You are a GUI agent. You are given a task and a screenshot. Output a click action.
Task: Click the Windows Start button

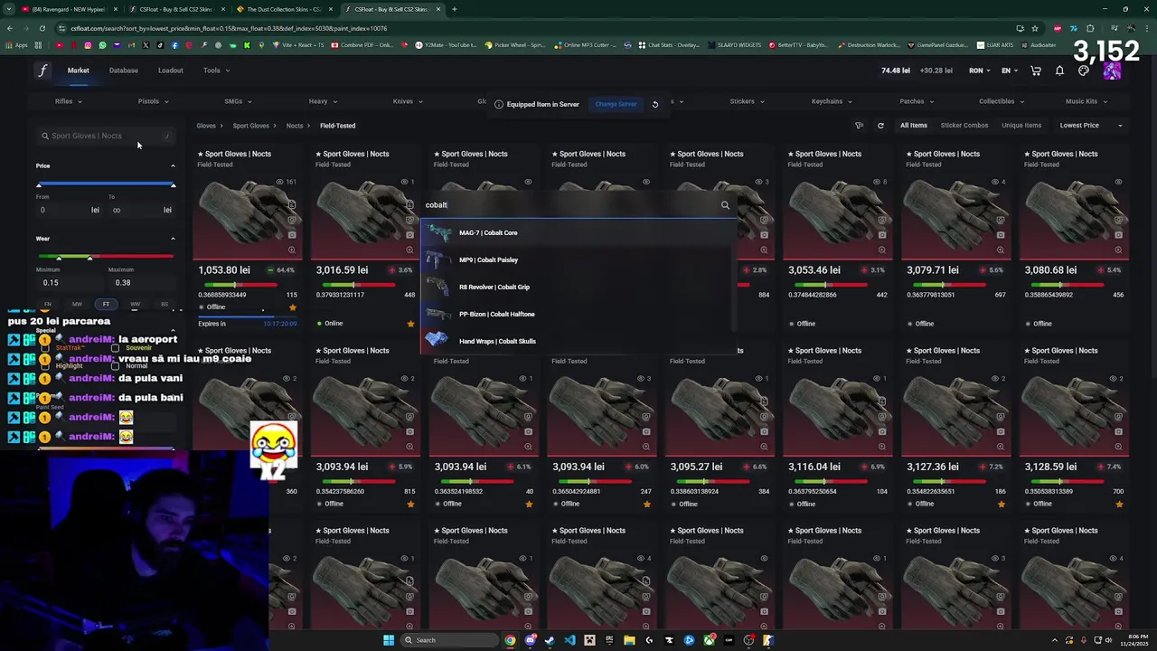[x=389, y=640]
